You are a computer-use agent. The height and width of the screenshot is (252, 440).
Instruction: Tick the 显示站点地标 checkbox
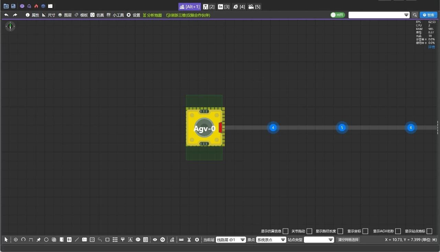pyautogui.click(x=429, y=231)
